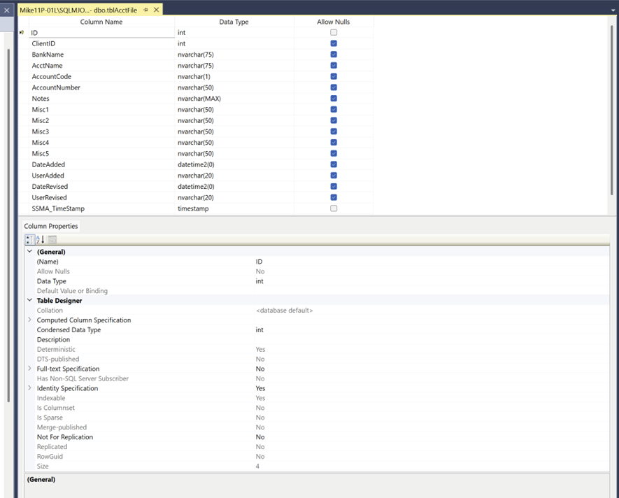
Task: Uncheck Allow Nulls for Notes
Action: point(334,99)
